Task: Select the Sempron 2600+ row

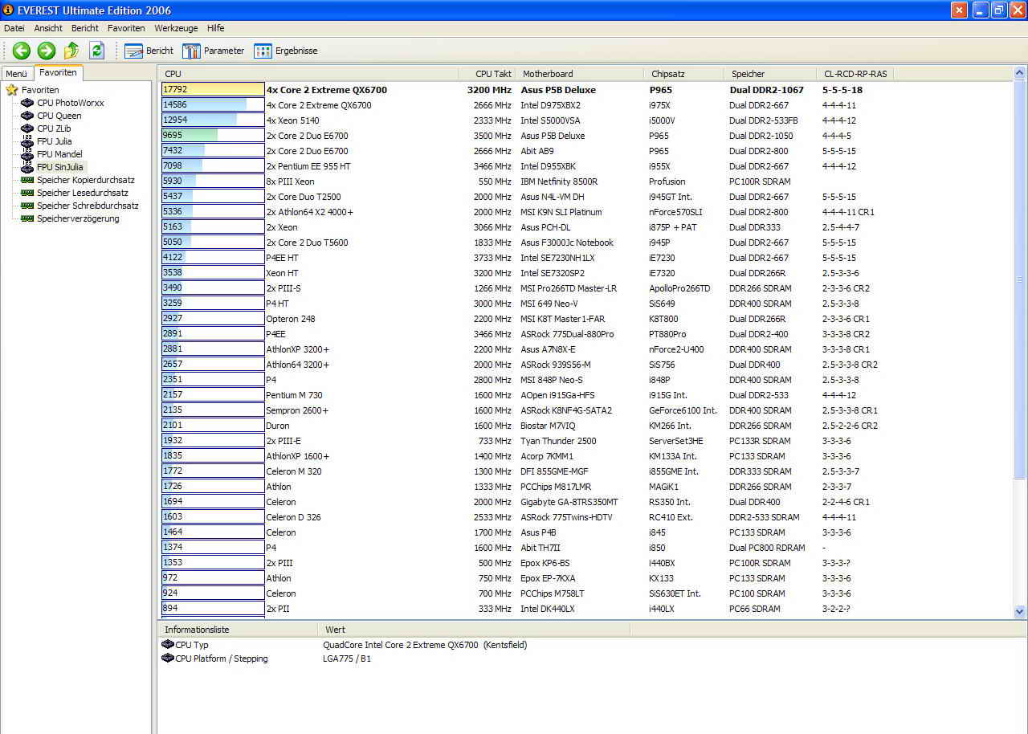Action: click(x=585, y=410)
